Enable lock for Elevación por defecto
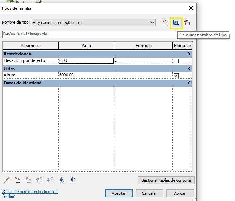235x201 pixels. tap(176, 61)
